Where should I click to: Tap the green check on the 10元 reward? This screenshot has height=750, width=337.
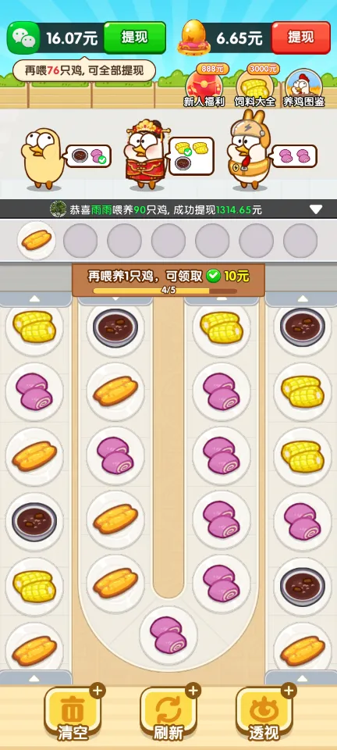214,276
